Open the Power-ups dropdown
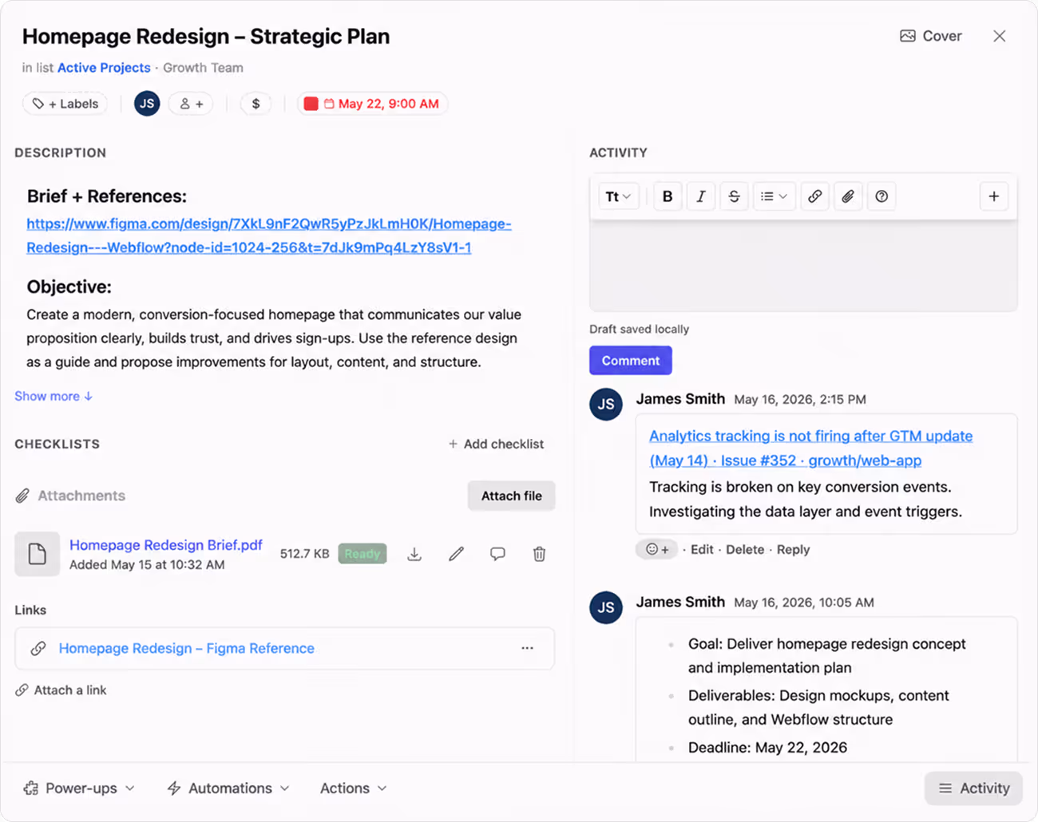 point(79,788)
